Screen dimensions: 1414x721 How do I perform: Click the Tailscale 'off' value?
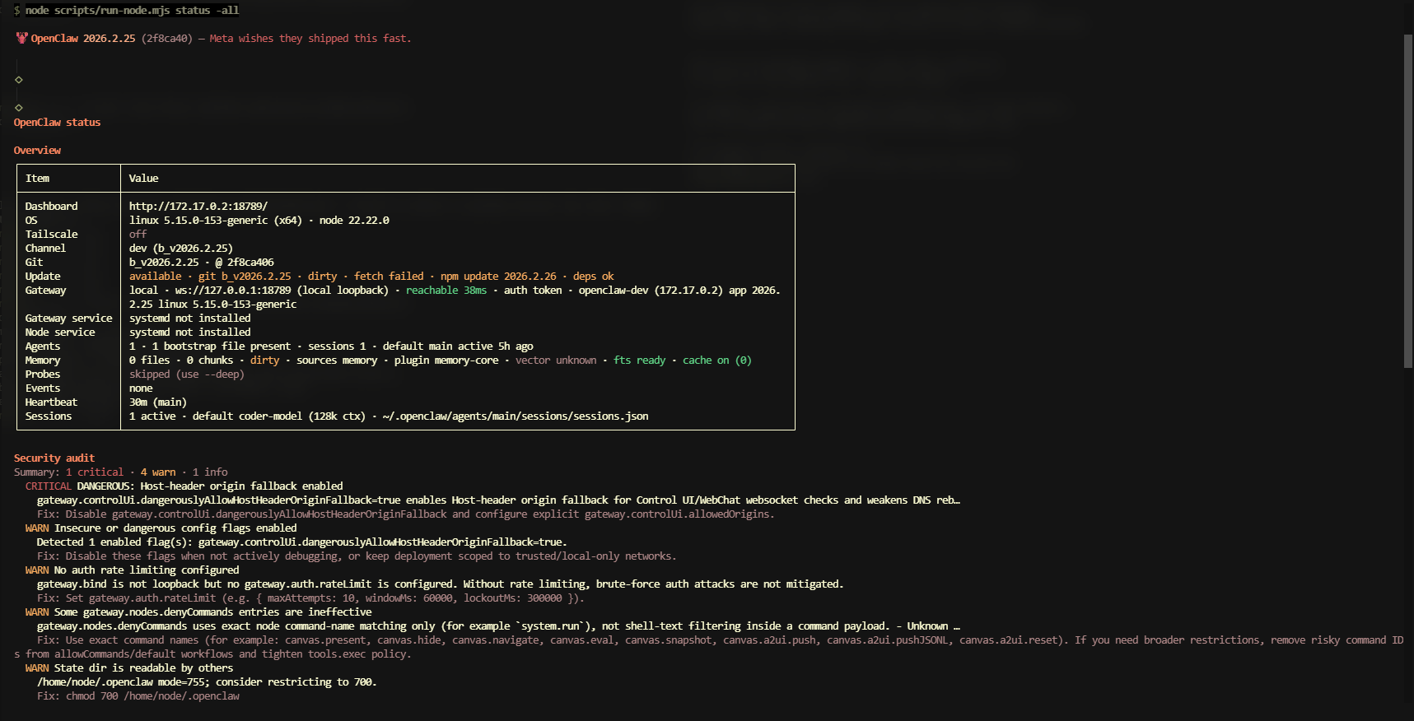click(138, 235)
